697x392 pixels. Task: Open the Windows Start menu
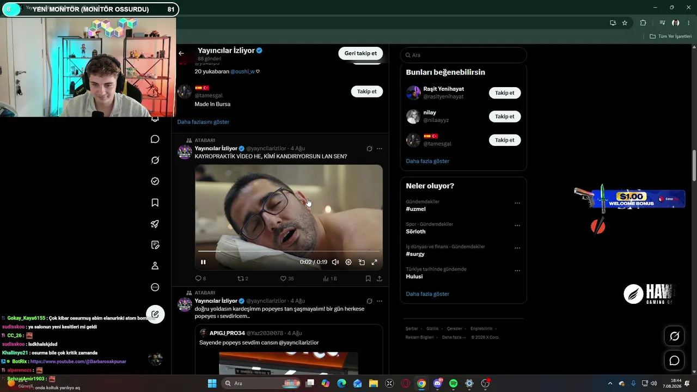pyautogui.click(x=212, y=383)
